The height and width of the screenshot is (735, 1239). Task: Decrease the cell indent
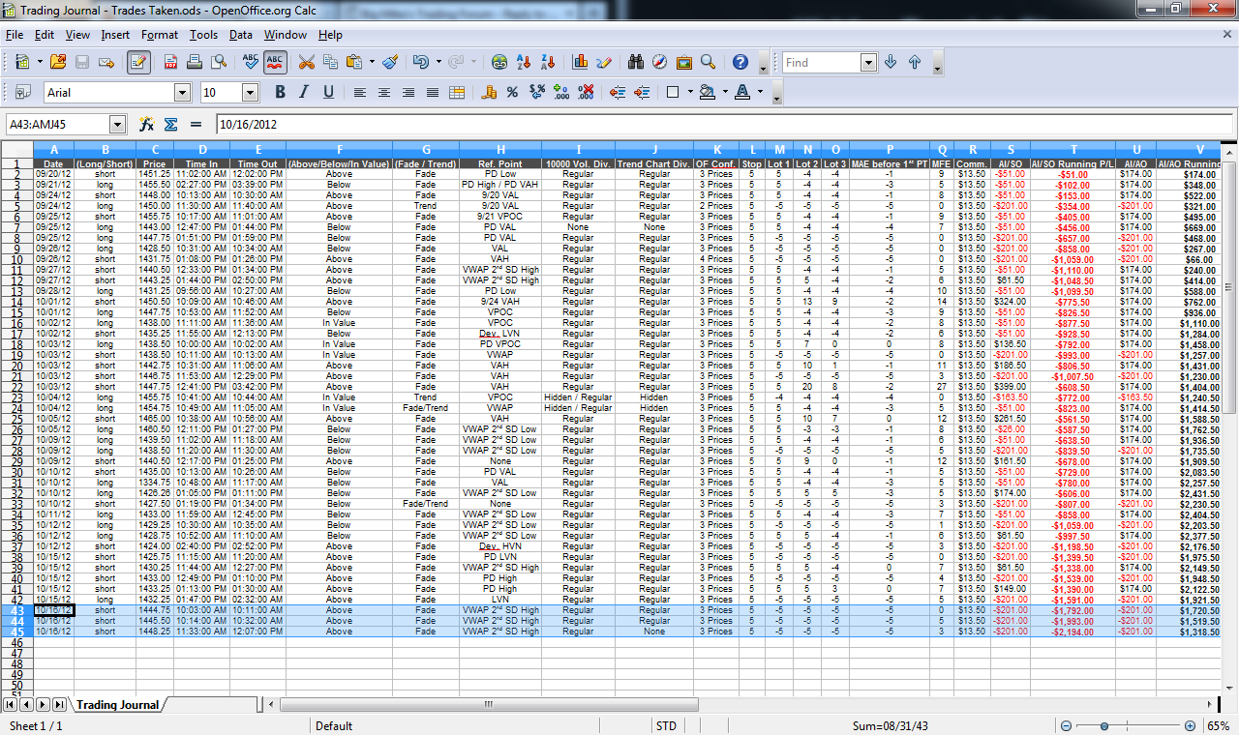(618, 93)
